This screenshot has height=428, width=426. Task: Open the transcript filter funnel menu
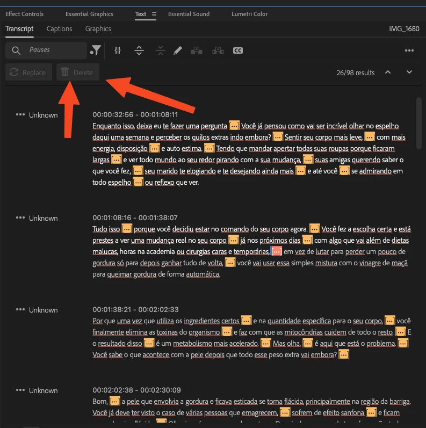pyautogui.click(x=96, y=50)
